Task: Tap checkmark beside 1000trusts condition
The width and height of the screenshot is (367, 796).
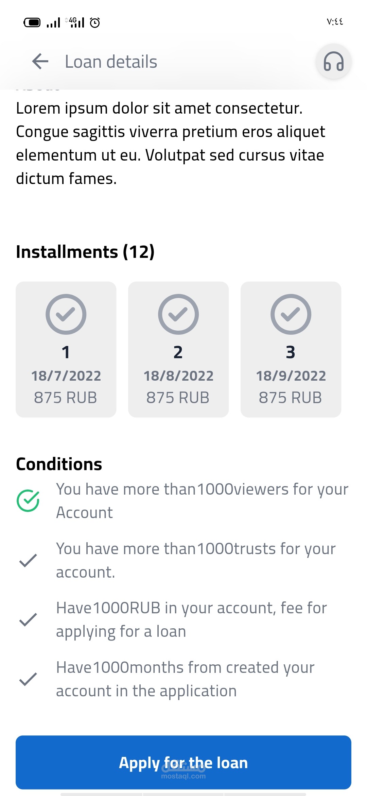Action: coord(28,560)
